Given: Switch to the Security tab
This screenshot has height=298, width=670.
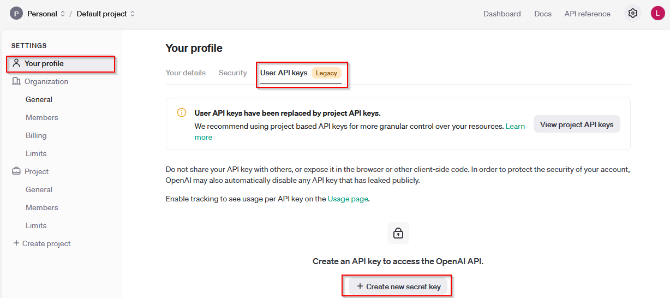Looking at the screenshot, I should tap(232, 73).
